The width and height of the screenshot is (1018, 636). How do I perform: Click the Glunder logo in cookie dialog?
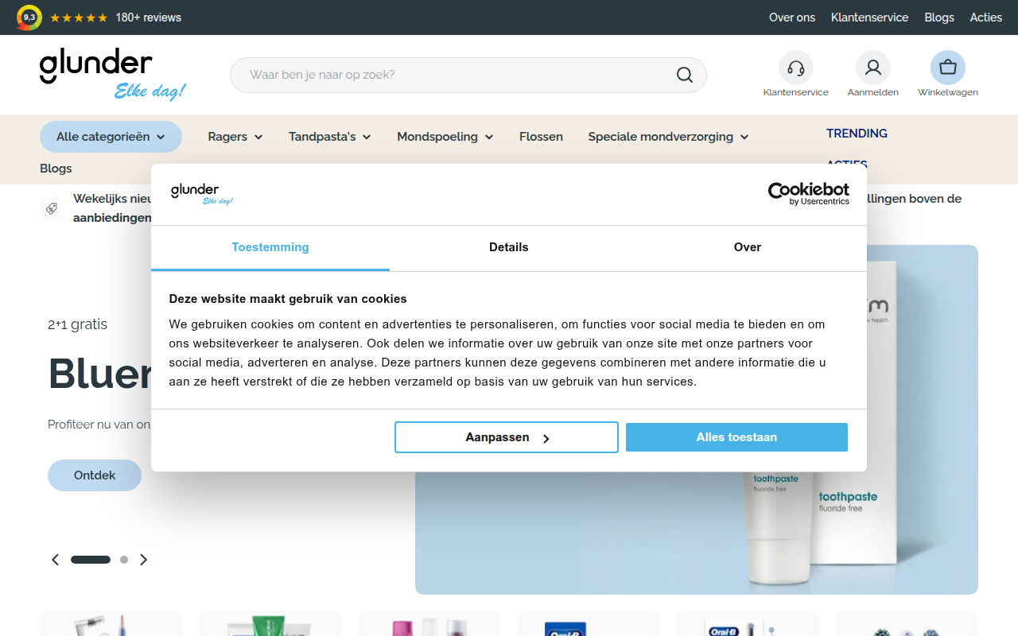[x=202, y=194]
